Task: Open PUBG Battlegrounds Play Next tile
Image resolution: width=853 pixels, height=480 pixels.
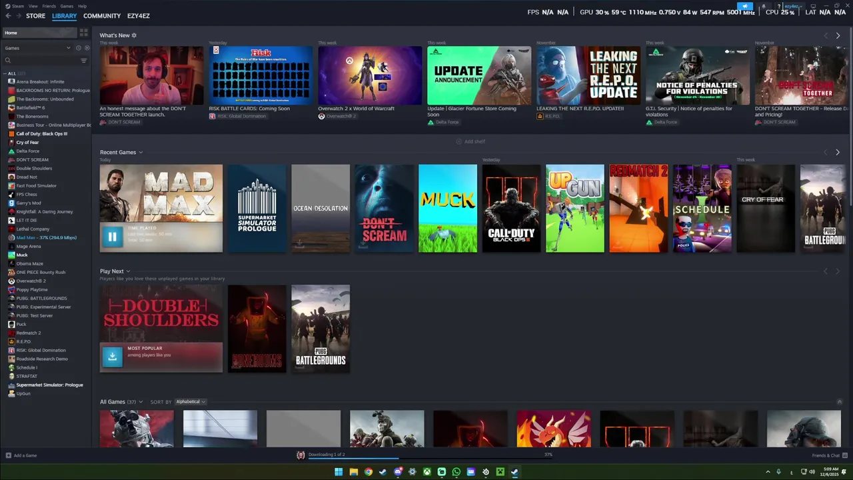Action: [x=321, y=329]
